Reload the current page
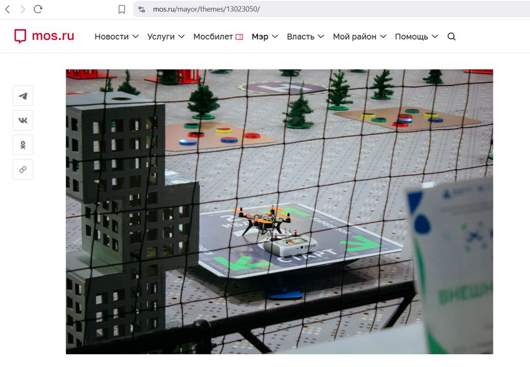 point(38,9)
